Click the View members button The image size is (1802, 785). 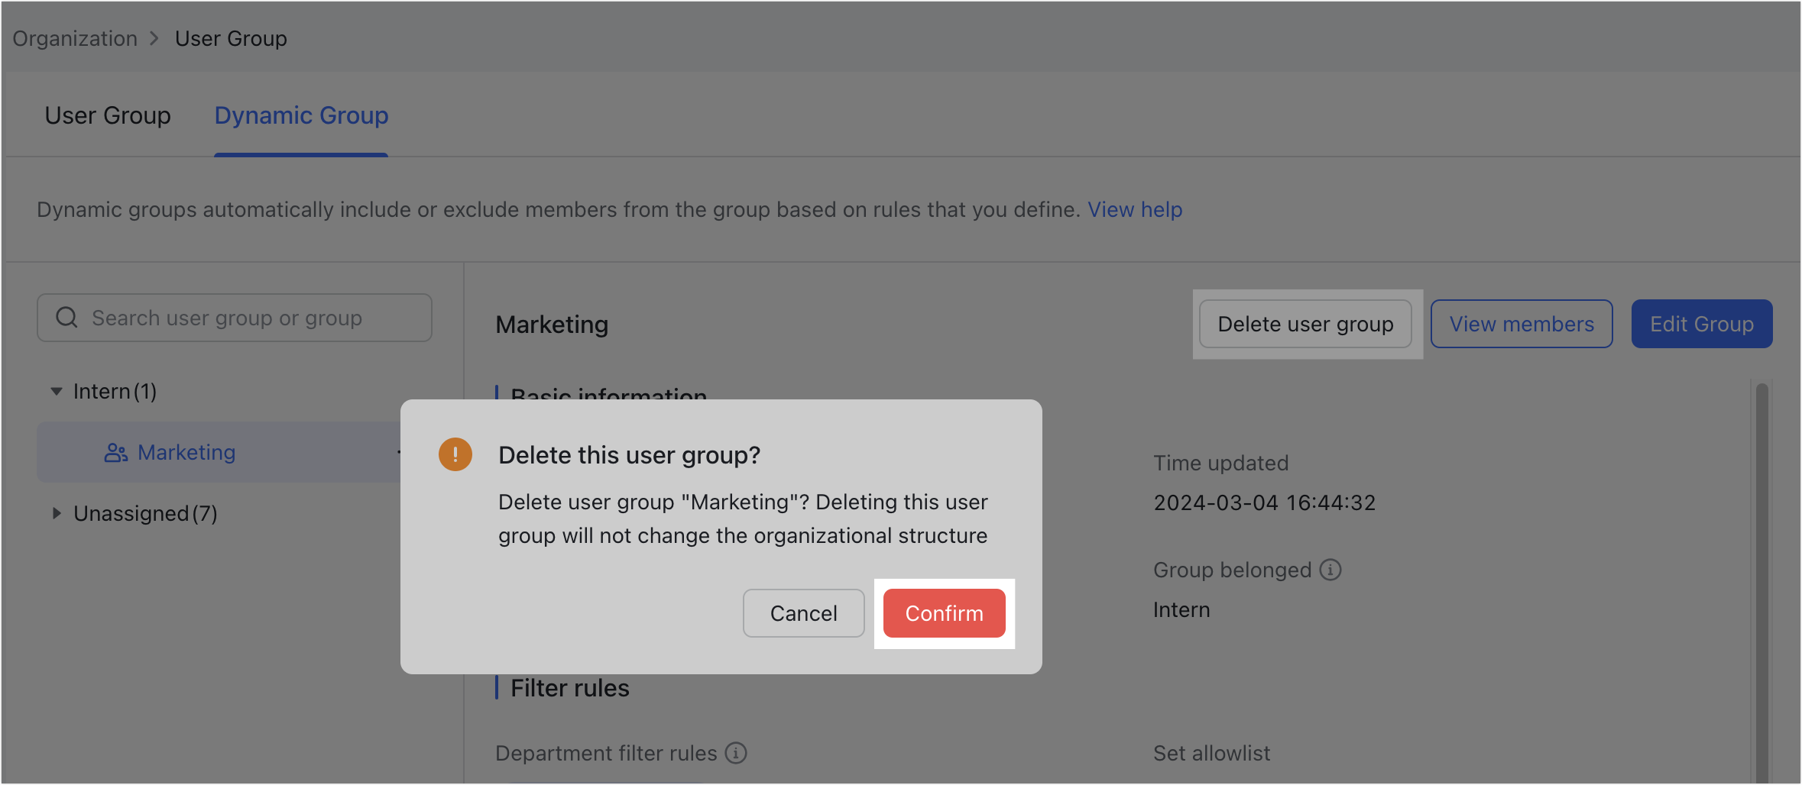point(1521,324)
